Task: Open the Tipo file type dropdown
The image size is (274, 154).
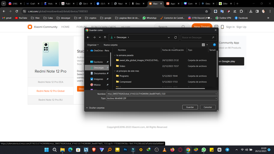Action: coord(162,98)
